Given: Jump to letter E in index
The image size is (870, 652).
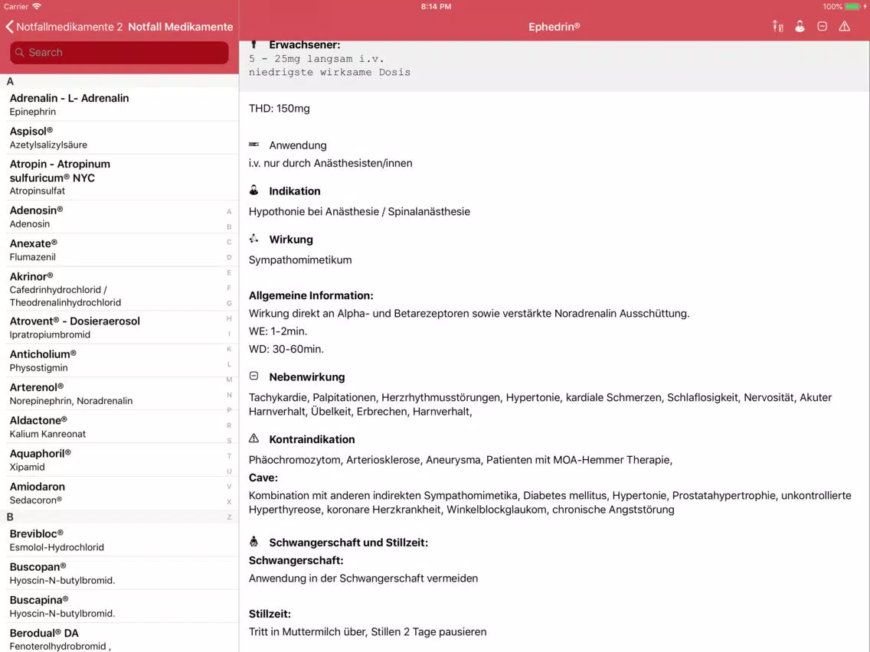Looking at the screenshot, I should 229,272.
